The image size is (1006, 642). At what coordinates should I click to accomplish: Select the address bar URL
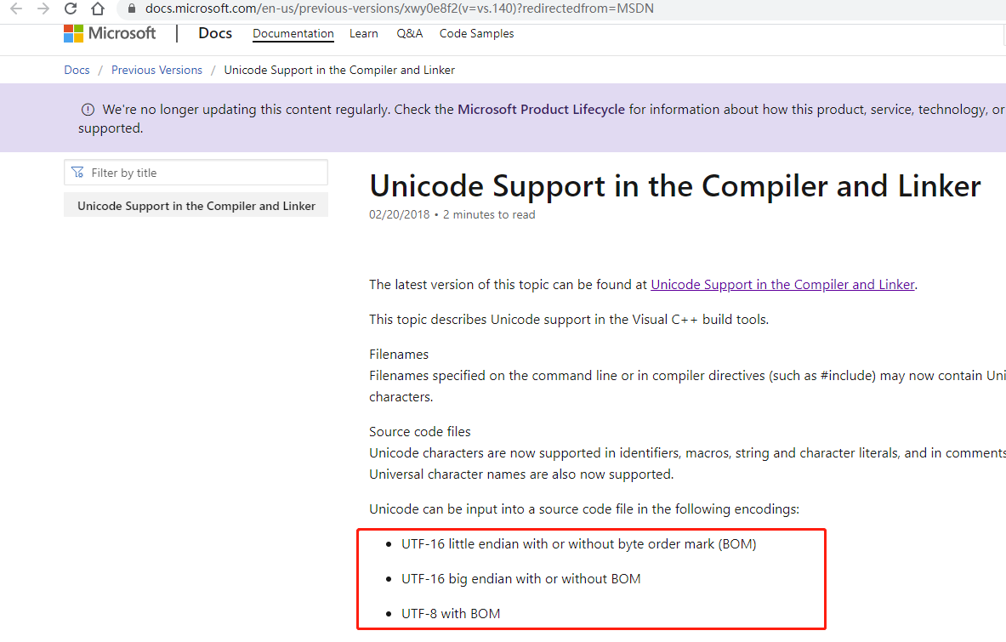399,9
